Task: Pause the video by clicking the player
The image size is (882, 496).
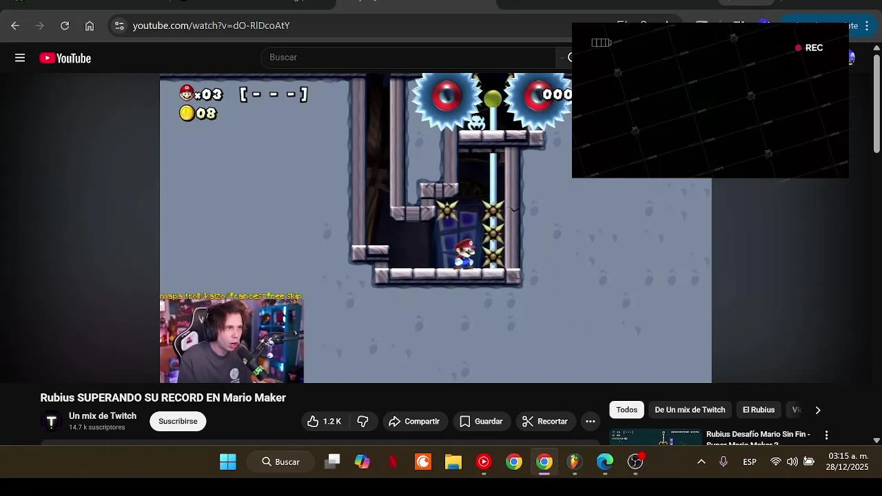Action: coord(435,228)
